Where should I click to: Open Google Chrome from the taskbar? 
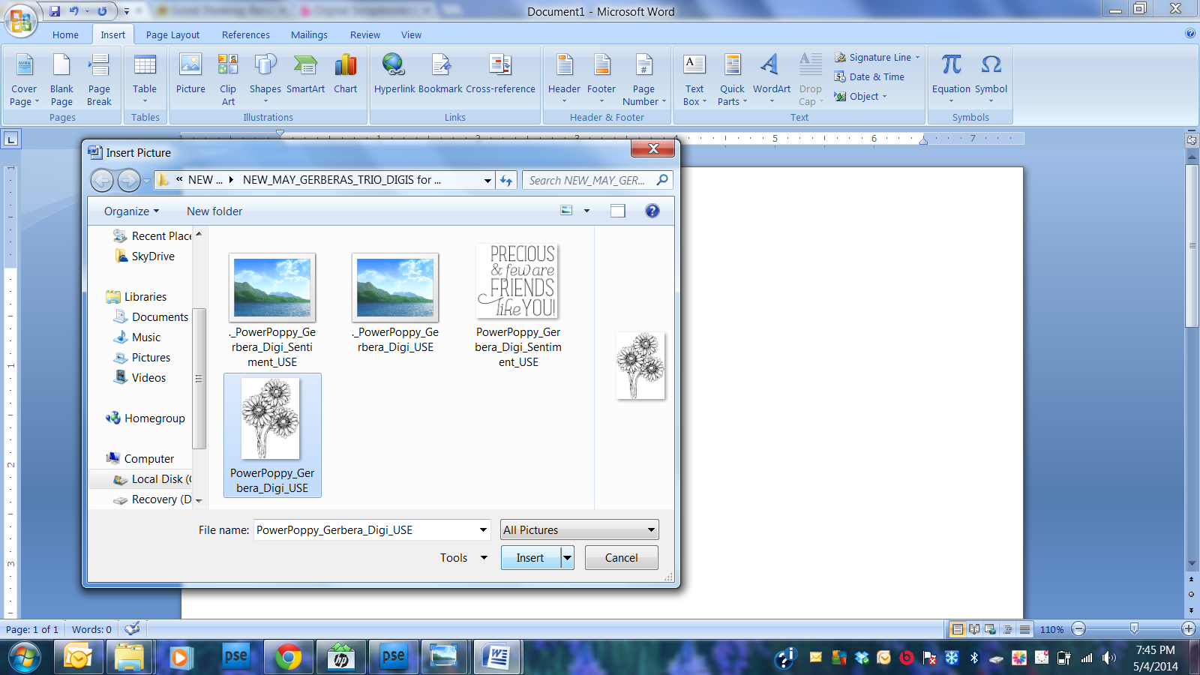point(289,657)
